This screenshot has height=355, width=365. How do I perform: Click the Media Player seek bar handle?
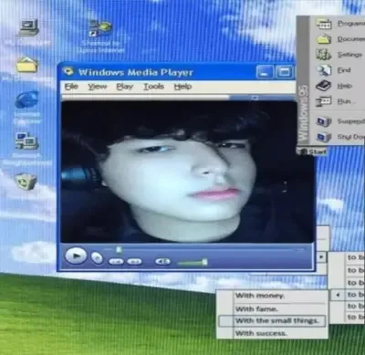pyautogui.click(x=119, y=250)
